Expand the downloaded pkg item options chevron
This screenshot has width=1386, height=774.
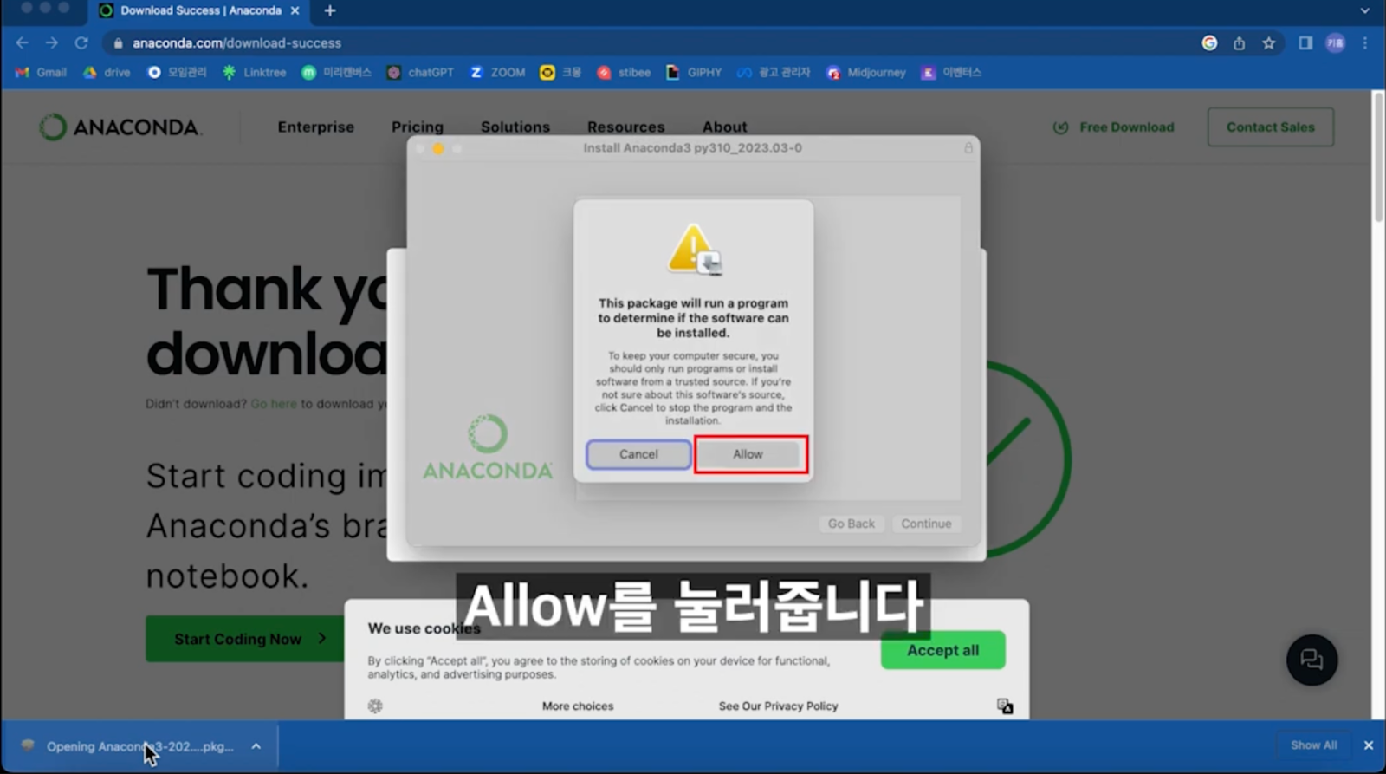[256, 746]
